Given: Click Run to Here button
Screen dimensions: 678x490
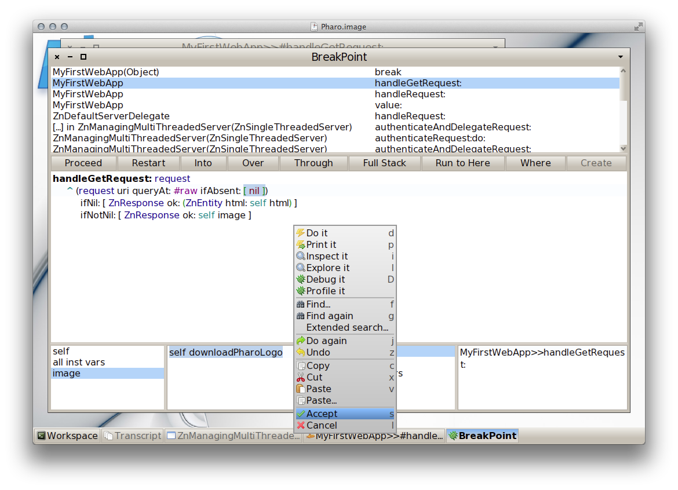Looking at the screenshot, I should 462,163.
